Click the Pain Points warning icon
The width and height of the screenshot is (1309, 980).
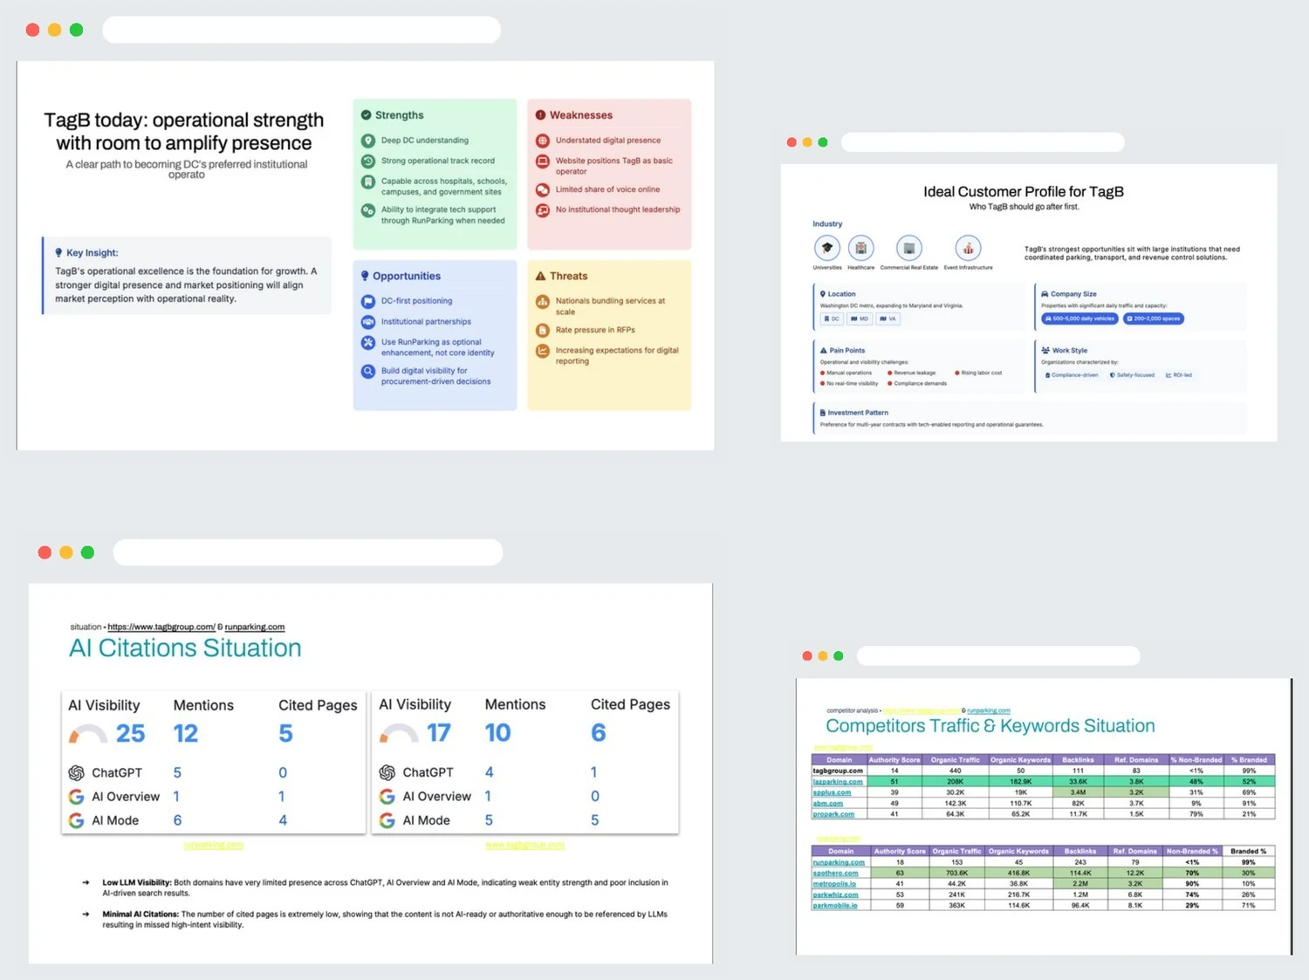824,350
